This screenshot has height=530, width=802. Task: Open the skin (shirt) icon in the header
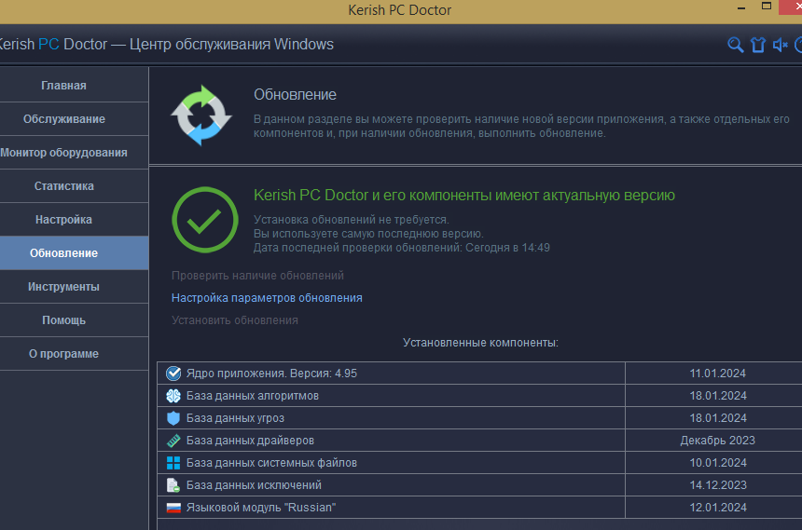click(758, 45)
